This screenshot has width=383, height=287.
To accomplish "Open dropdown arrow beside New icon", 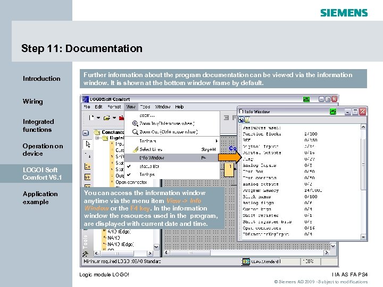I will coord(98,118).
